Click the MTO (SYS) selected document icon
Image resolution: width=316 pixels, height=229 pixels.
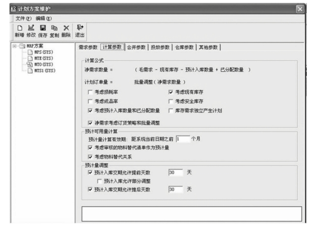point(30,64)
